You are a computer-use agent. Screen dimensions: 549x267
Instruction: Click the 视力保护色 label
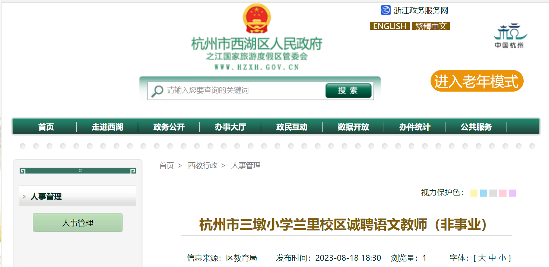(x=442, y=193)
